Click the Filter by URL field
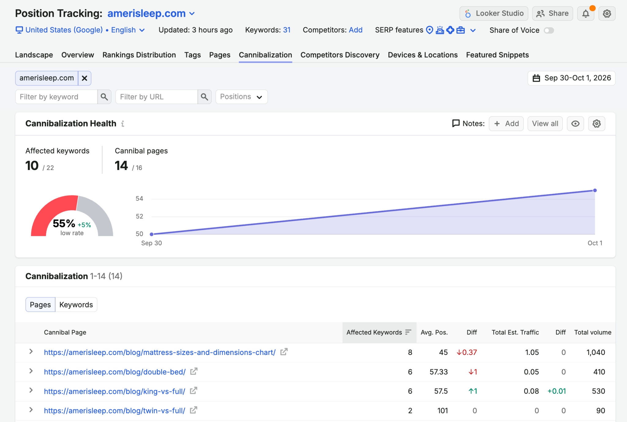The image size is (627, 422). (156, 97)
